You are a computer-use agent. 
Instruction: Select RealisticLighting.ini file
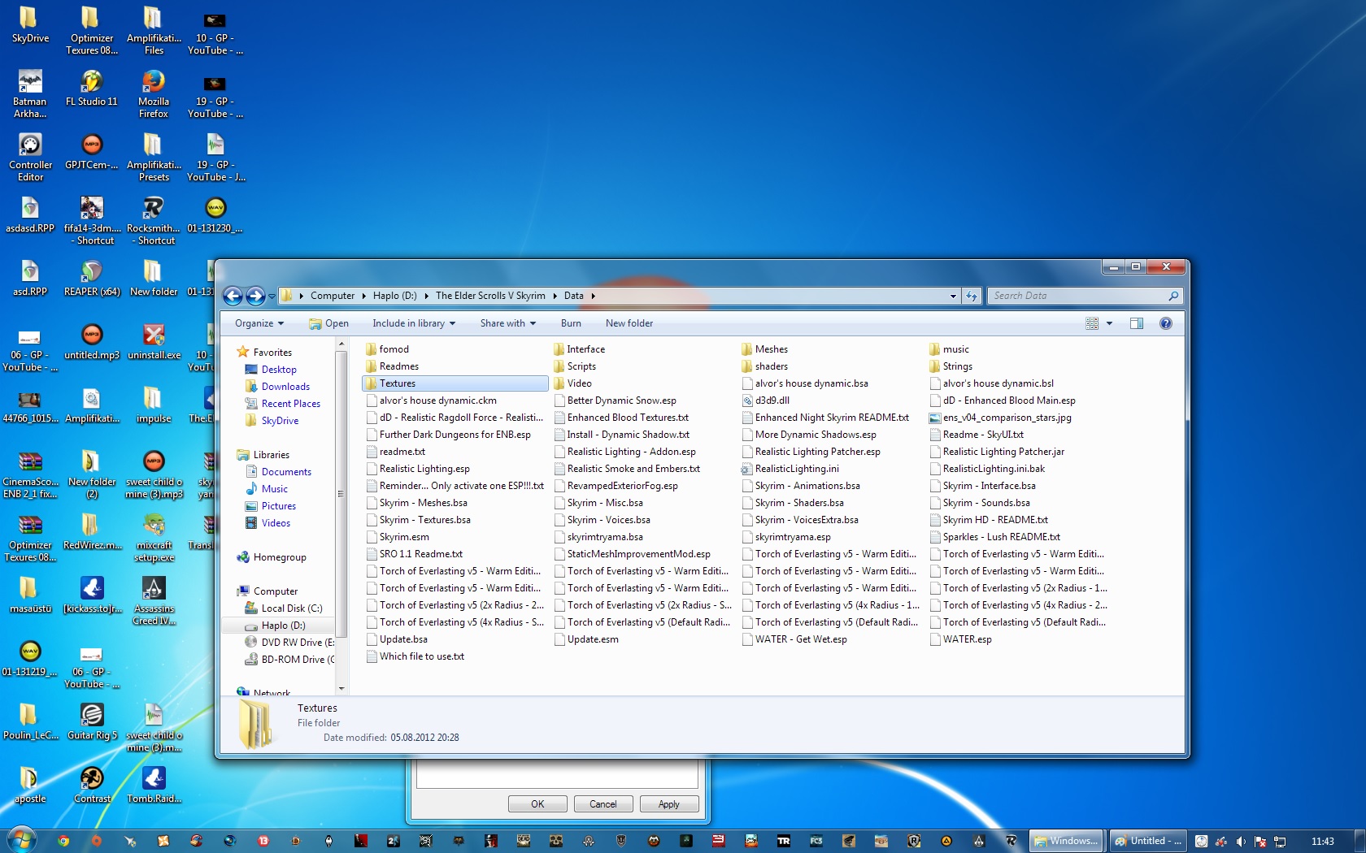[x=797, y=469]
